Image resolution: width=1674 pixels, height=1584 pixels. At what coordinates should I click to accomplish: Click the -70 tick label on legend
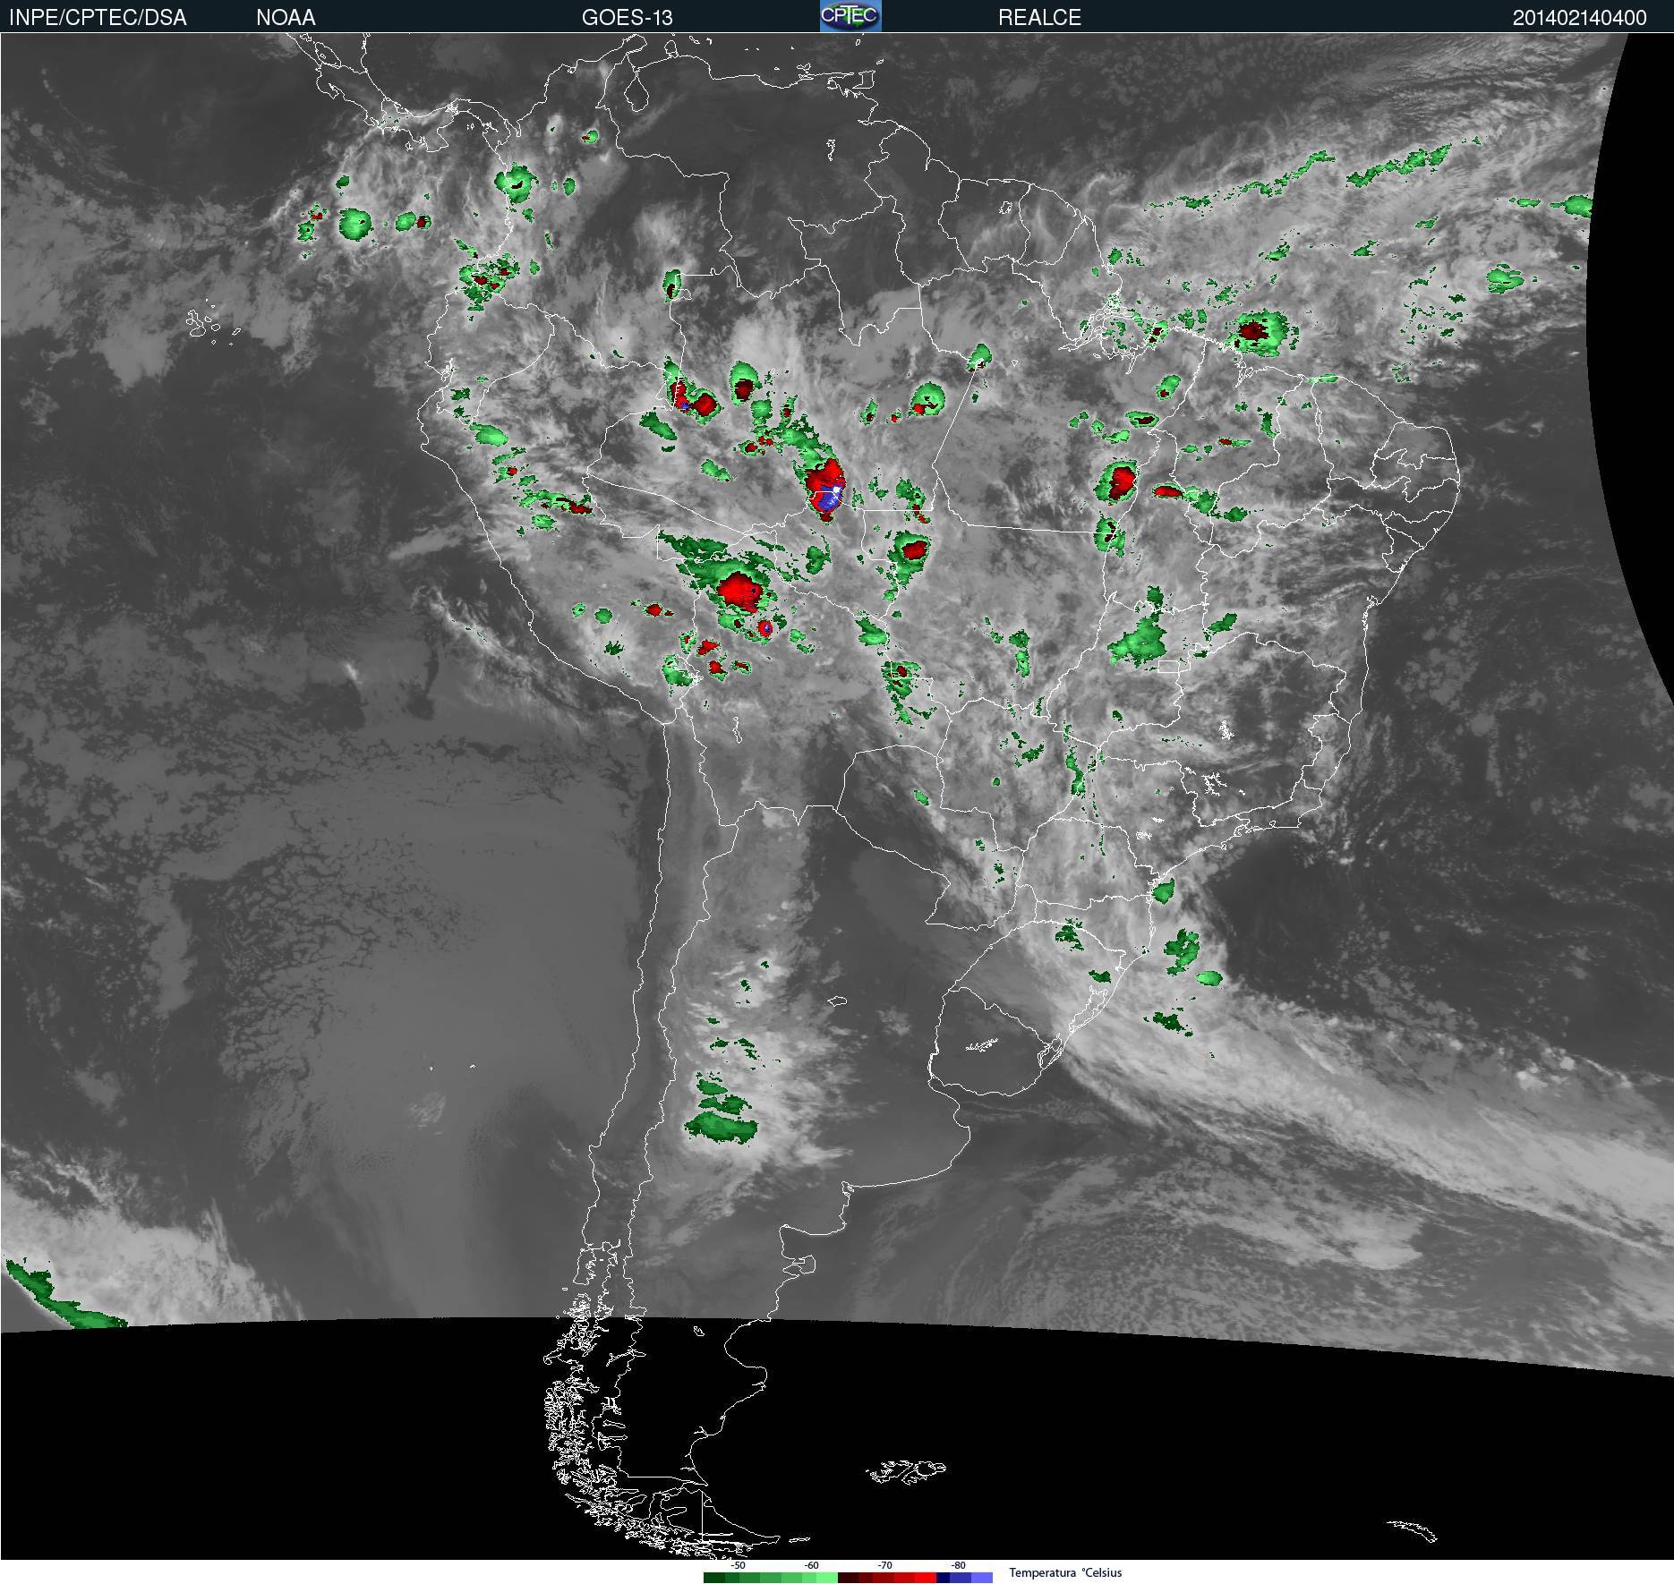coord(885,1566)
